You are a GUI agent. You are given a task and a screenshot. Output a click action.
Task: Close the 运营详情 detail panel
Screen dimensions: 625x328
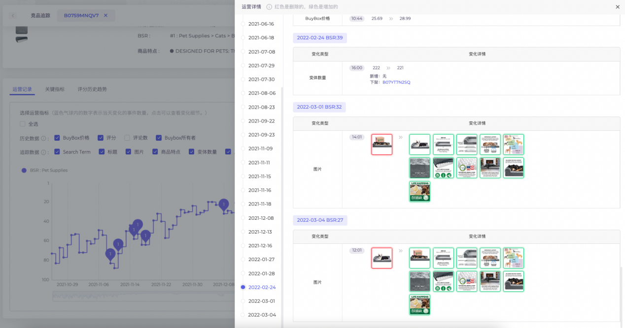[x=617, y=7]
